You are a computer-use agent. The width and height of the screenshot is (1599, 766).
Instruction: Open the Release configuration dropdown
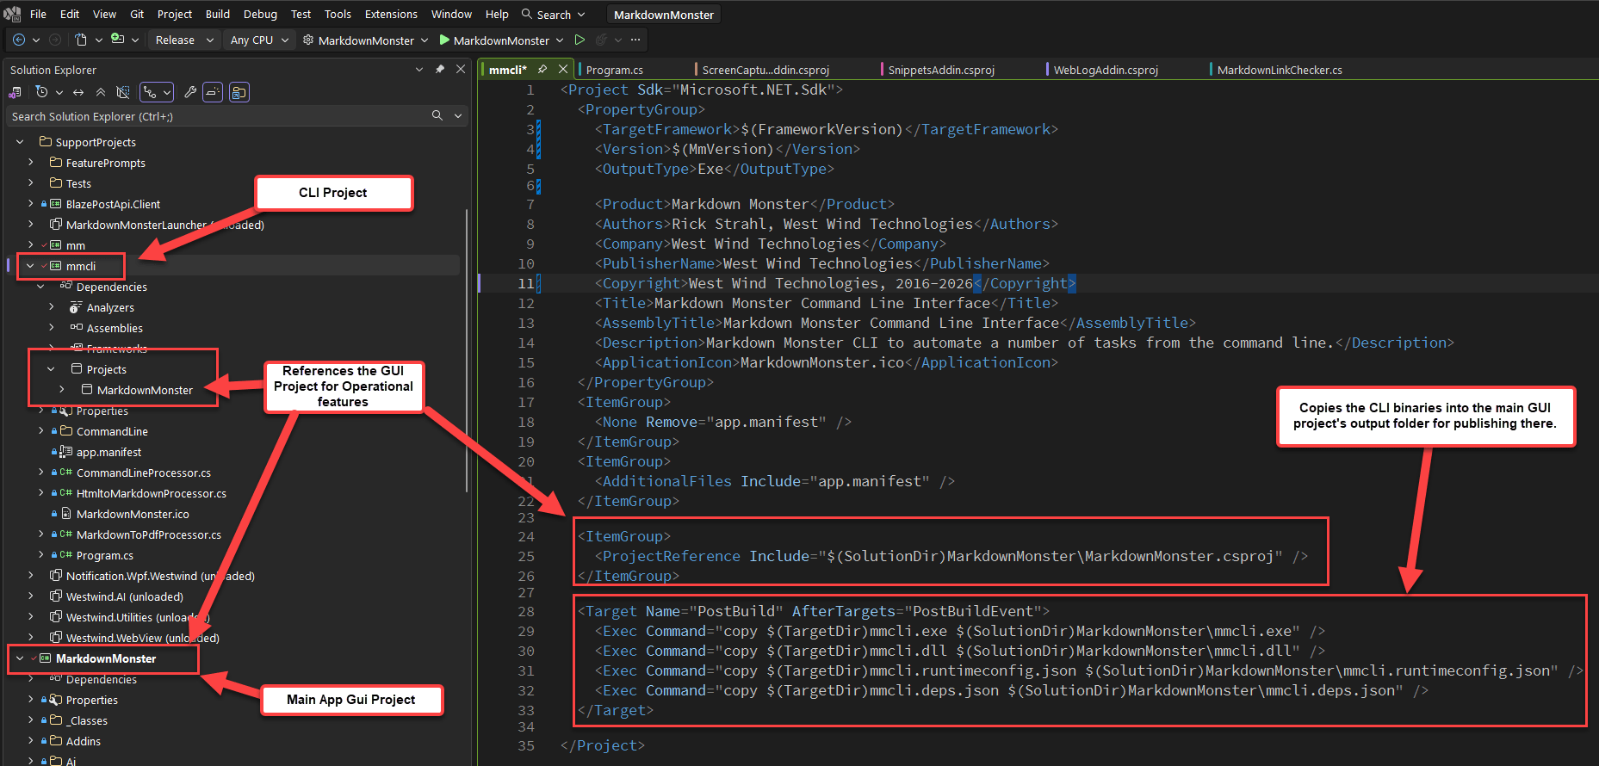pyautogui.click(x=183, y=40)
